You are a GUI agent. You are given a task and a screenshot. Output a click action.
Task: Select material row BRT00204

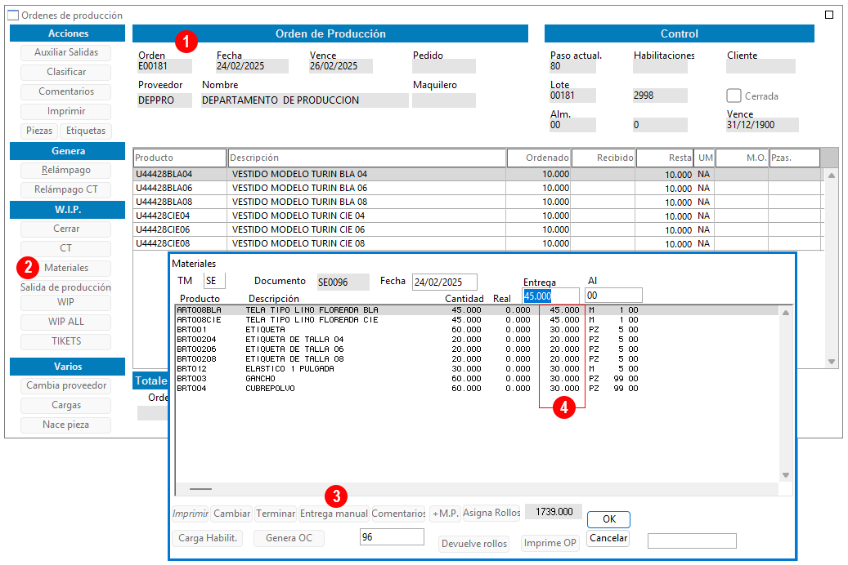click(x=477, y=339)
